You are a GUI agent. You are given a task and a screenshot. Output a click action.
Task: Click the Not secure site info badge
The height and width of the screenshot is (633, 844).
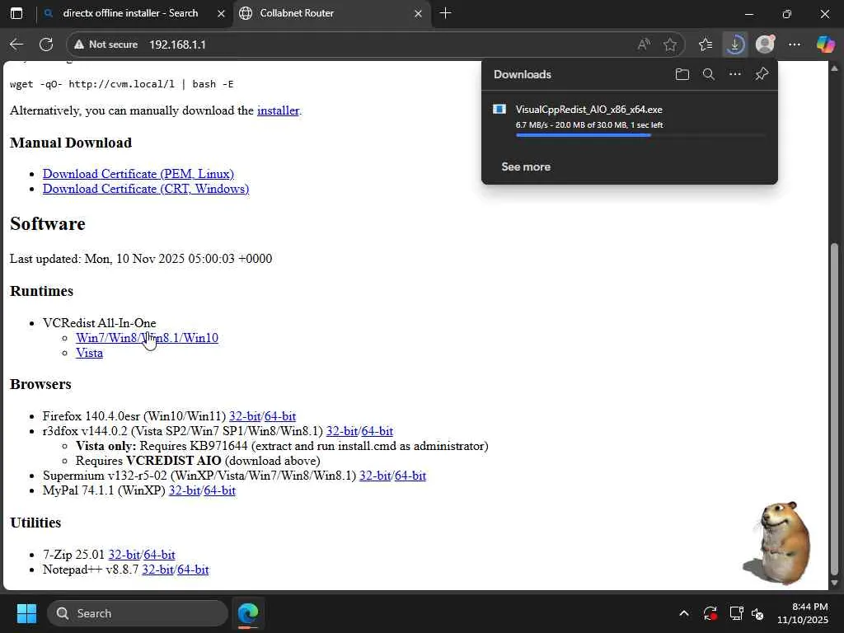[106, 45]
